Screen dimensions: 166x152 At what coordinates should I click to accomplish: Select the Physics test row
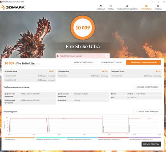click(83, 76)
